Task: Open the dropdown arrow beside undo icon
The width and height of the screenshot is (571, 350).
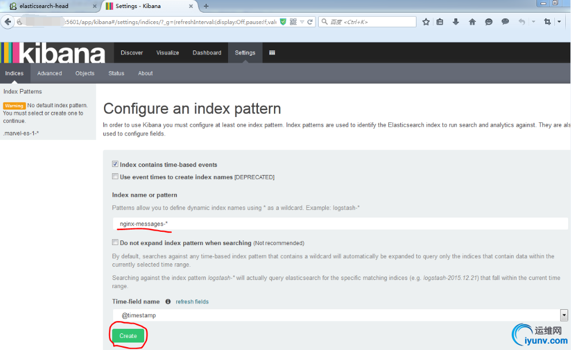Action: [x=533, y=22]
